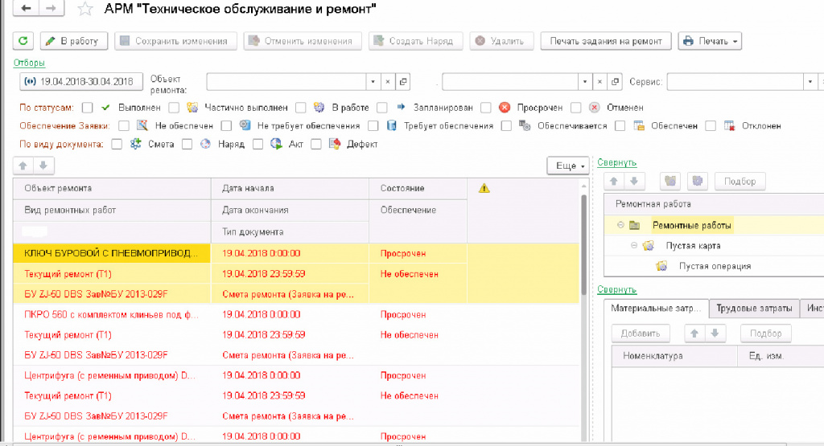Open the Печать dropdown menu
Screen dimensions: 824x446
pos(710,41)
